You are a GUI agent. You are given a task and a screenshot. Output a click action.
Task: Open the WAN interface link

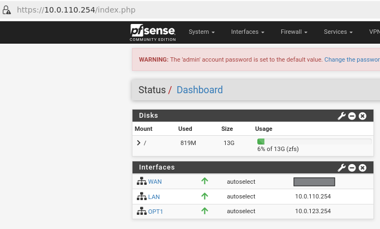click(x=155, y=182)
